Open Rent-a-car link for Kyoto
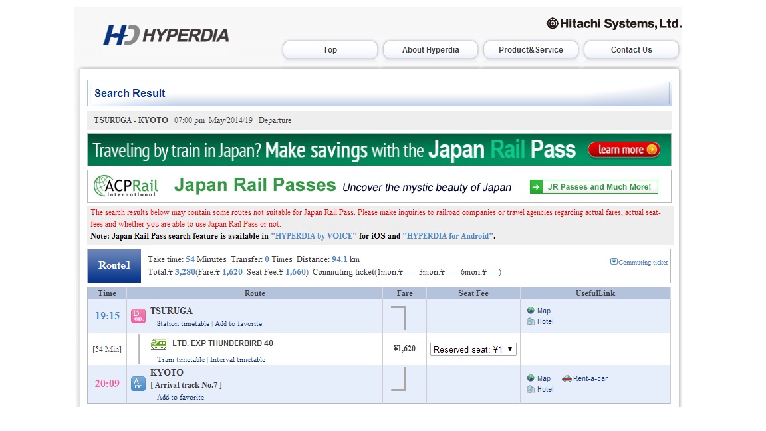This screenshot has height=431, width=766. [590, 378]
